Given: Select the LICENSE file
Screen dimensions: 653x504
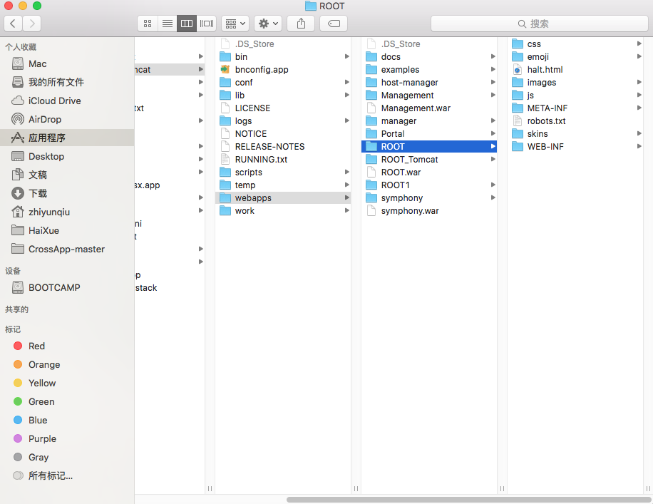Looking at the screenshot, I should [283, 108].
